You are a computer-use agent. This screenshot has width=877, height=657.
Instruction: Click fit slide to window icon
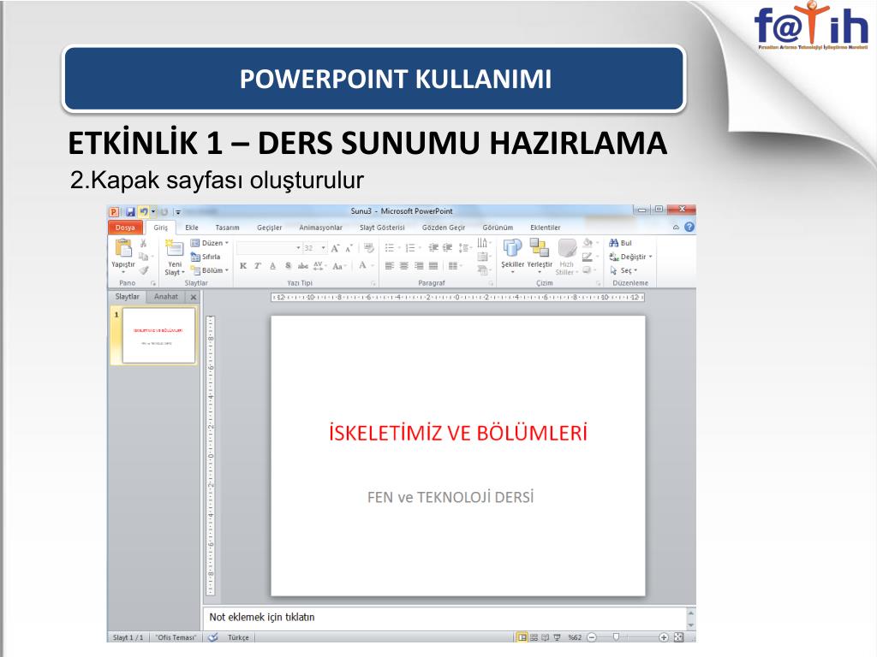678,637
